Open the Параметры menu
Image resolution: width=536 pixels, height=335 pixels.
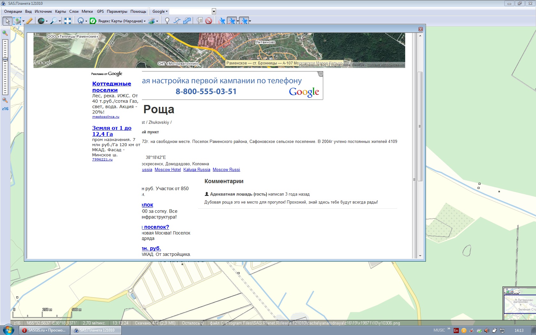coord(117,11)
